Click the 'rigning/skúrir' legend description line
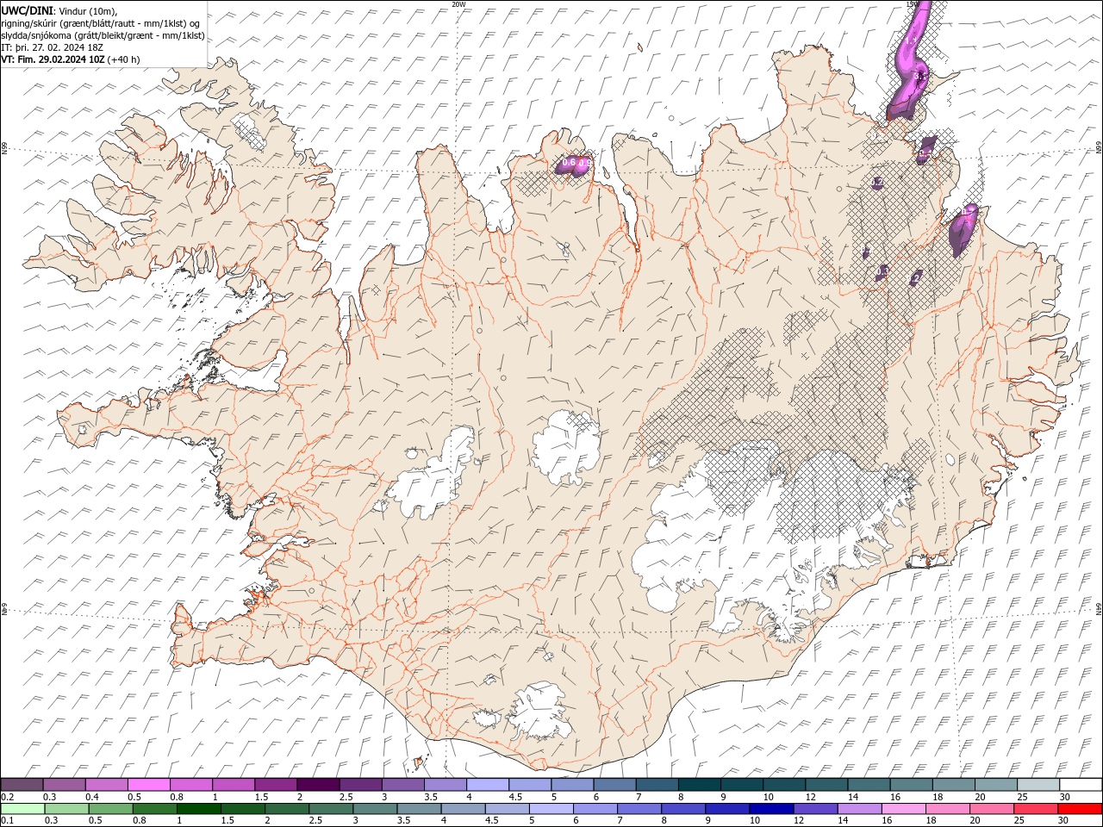 coord(101,22)
